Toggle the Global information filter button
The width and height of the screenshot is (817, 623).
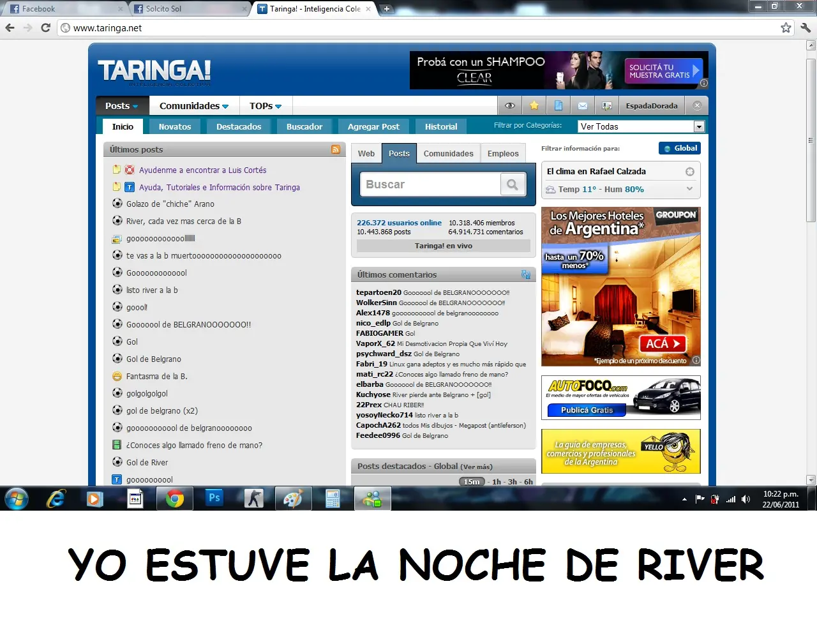680,148
